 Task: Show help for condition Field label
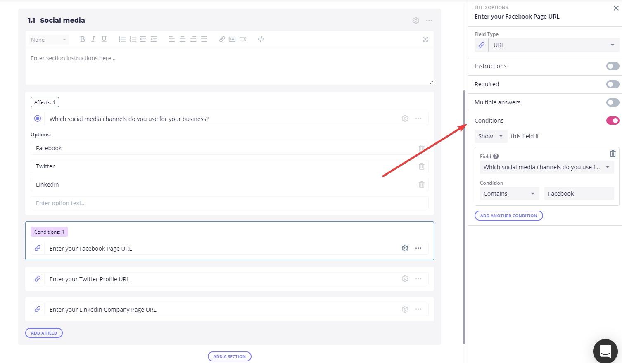(496, 157)
